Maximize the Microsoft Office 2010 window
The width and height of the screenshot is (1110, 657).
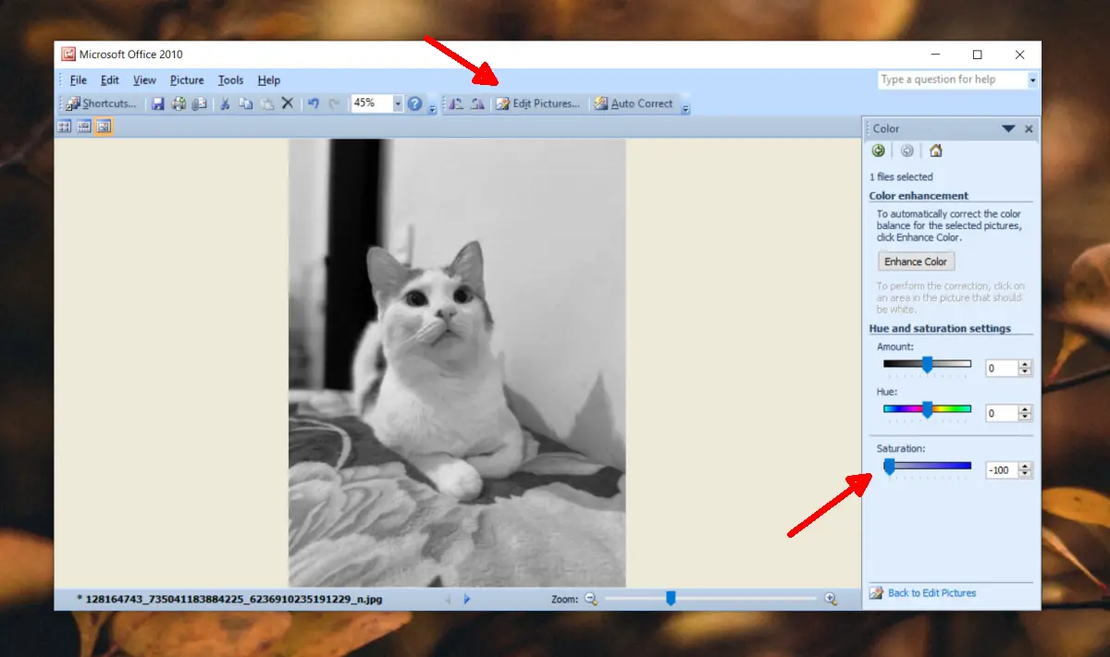977,55
